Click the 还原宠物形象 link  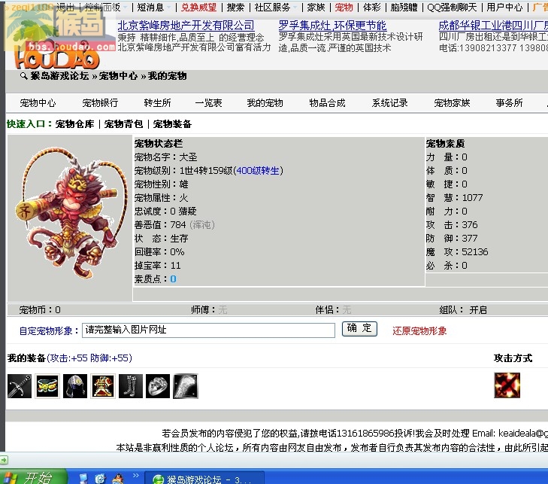[419, 331]
